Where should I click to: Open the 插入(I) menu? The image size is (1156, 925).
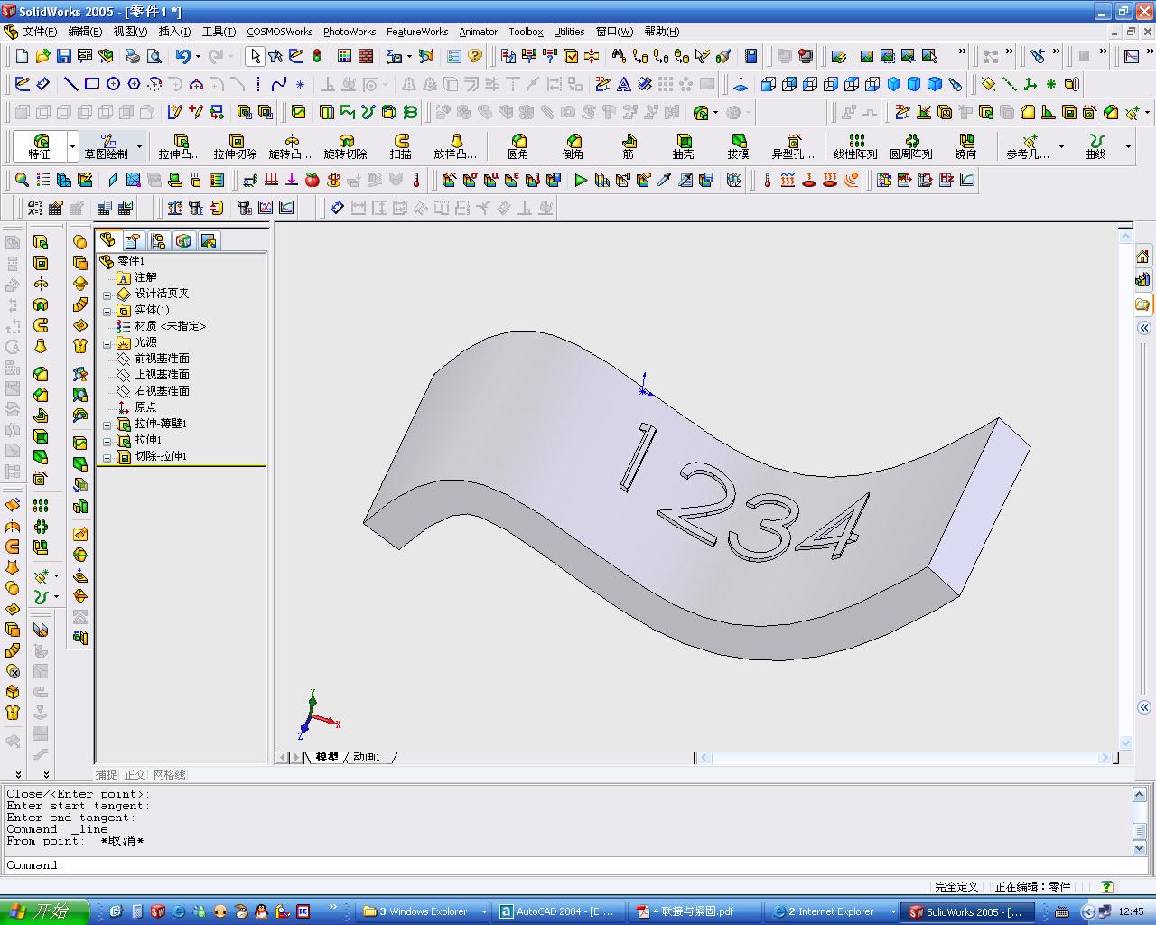coord(174,32)
